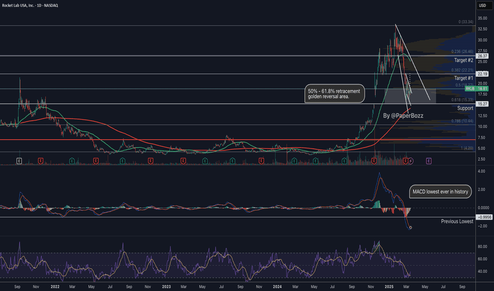494x291 pixels.
Task: Open the green earnings marker near Mar 2022
Action: coord(72,161)
